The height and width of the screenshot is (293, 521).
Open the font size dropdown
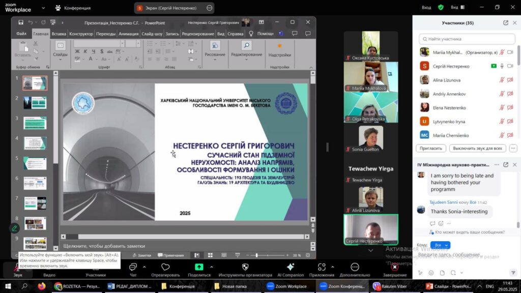(138, 44)
